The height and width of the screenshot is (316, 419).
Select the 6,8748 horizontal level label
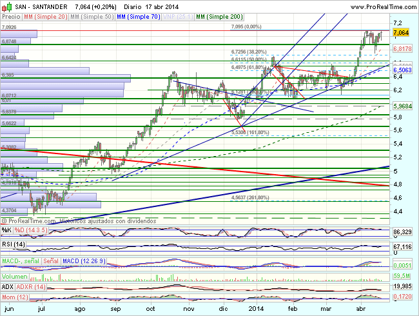click(x=9, y=41)
